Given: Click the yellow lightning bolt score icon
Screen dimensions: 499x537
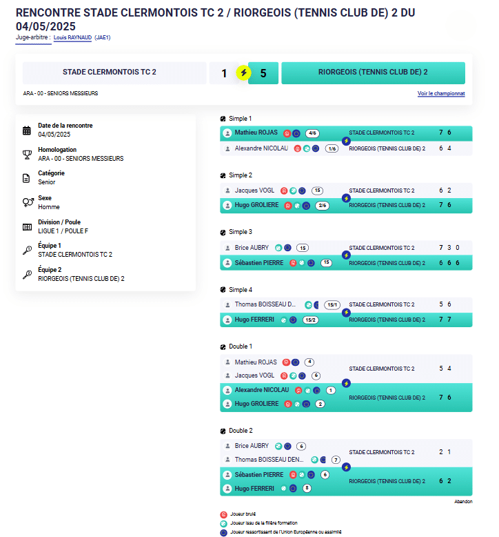Looking at the screenshot, I should (x=243, y=72).
